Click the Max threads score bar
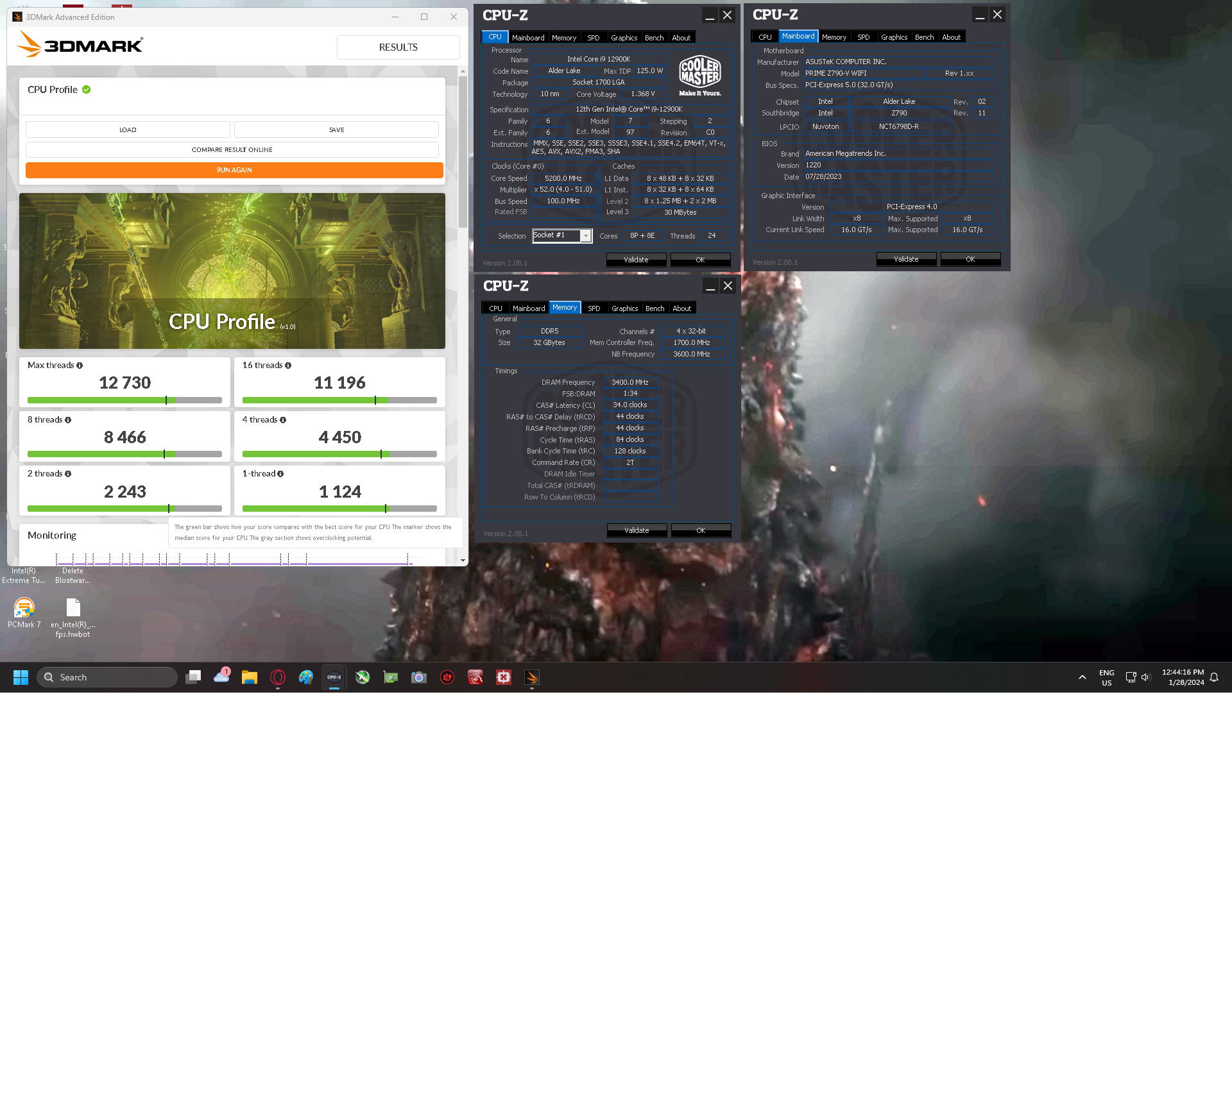1232x1112 pixels. point(124,400)
